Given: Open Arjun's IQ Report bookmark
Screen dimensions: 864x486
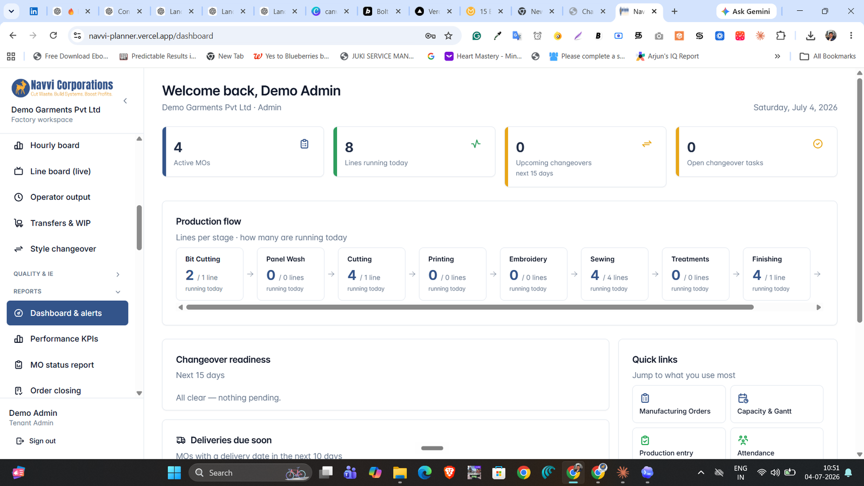Looking at the screenshot, I should [x=667, y=56].
